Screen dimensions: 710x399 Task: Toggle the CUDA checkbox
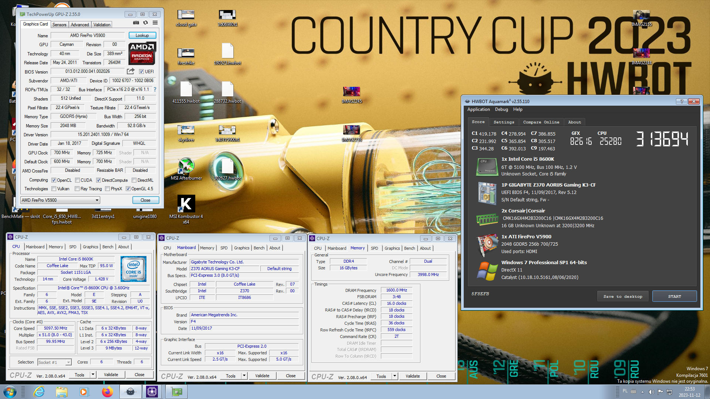[78, 180]
